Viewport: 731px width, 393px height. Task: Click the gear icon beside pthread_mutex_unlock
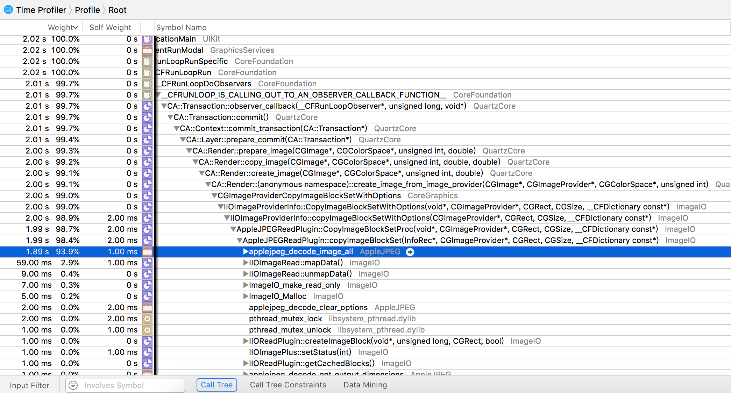[147, 330]
